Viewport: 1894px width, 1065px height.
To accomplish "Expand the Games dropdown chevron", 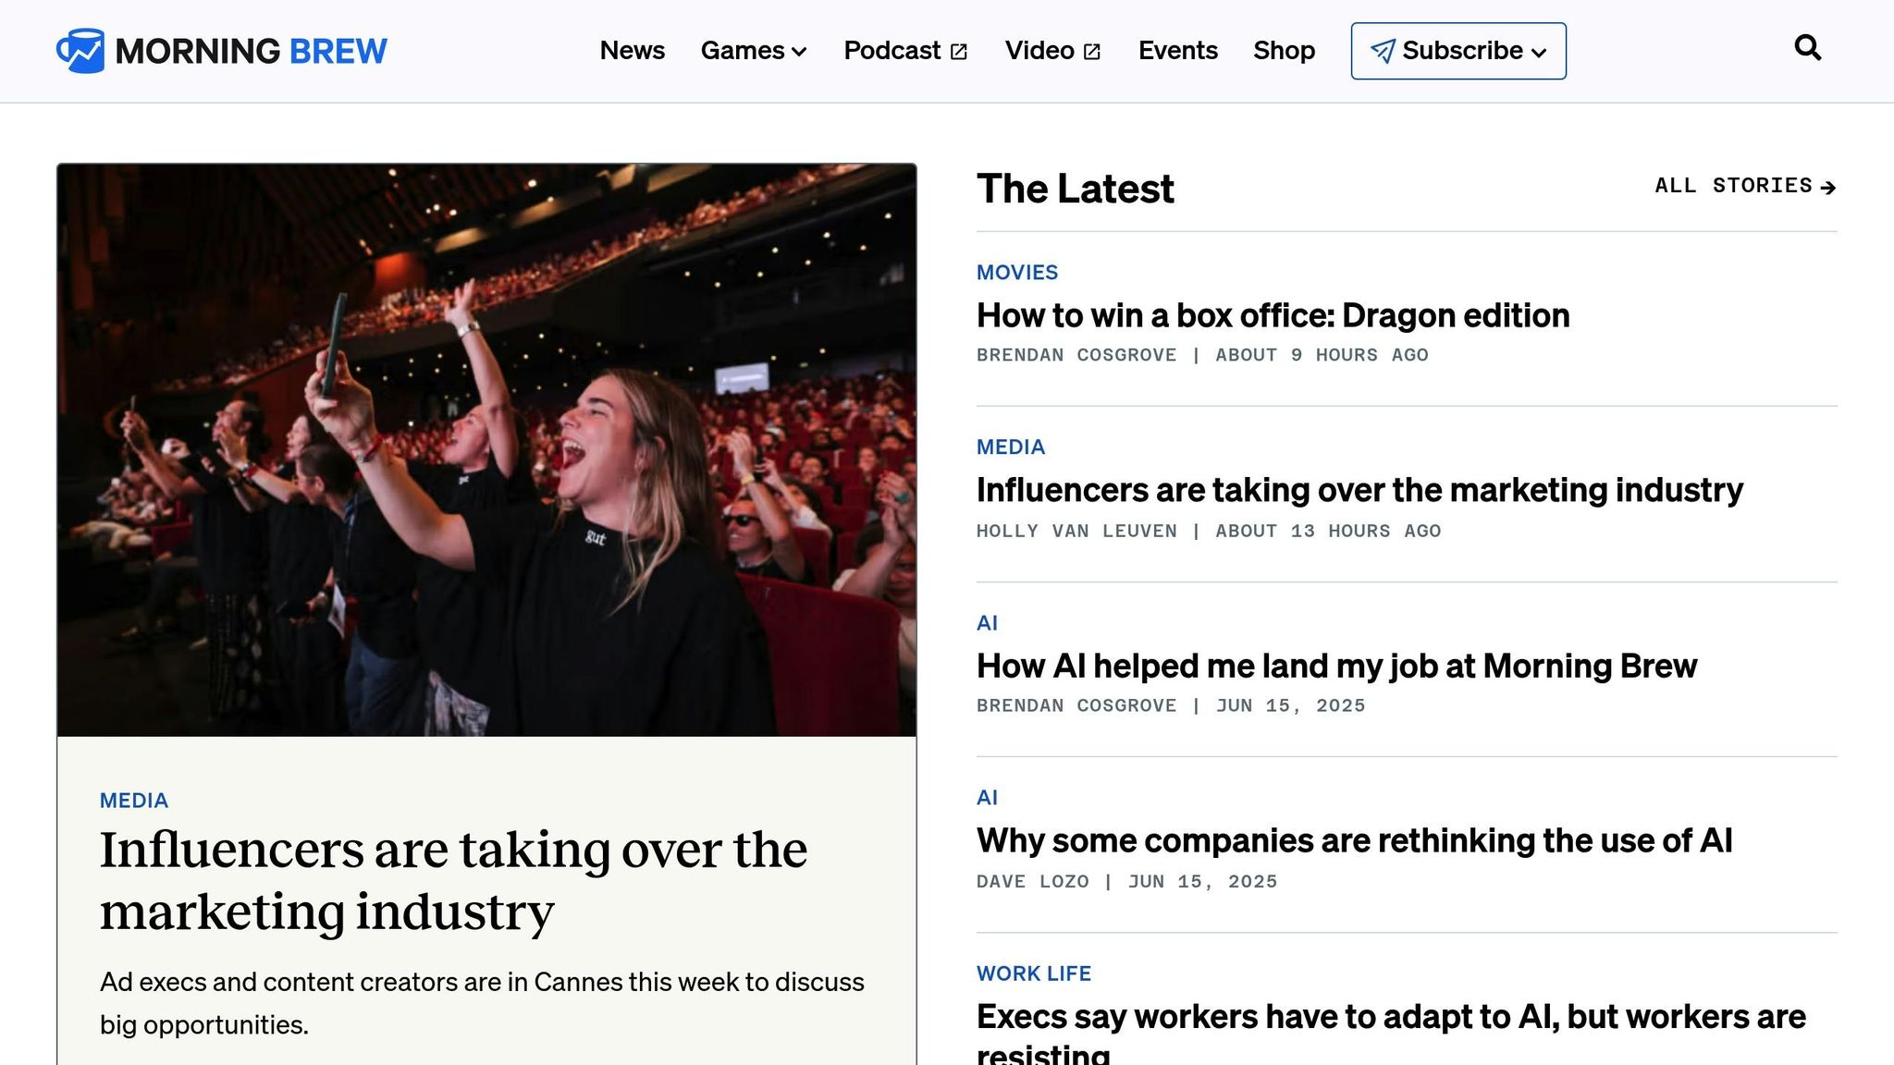I will [x=800, y=52].
